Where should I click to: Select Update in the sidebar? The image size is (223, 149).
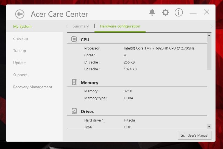point(19,63)
